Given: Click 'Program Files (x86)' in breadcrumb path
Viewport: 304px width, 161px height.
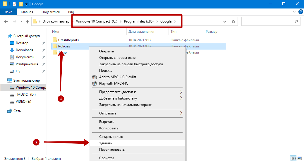Looking at the screenshot, I should pyautogui.click(x=139, y=21).
